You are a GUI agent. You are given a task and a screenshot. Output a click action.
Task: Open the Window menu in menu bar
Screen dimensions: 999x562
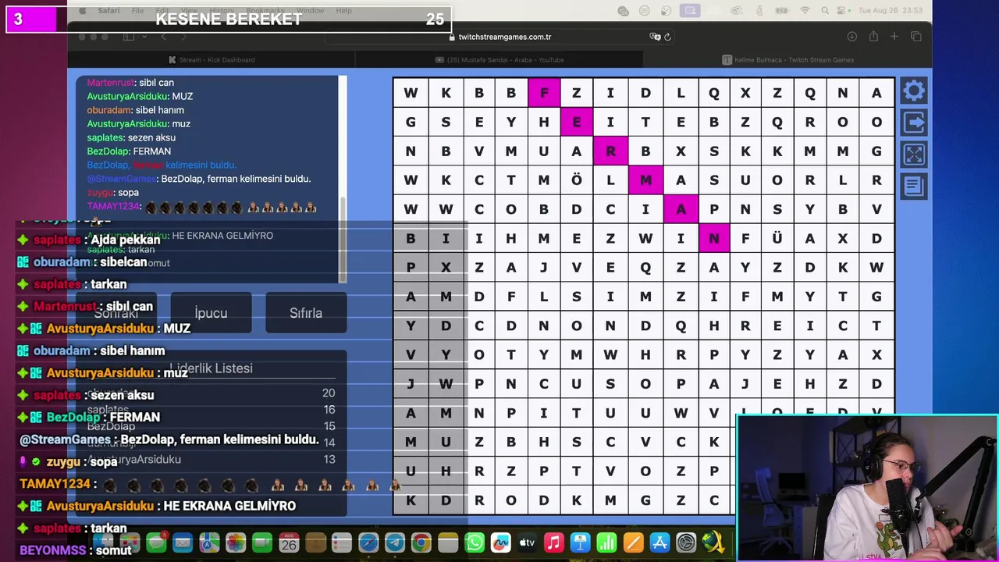point(311,11)
